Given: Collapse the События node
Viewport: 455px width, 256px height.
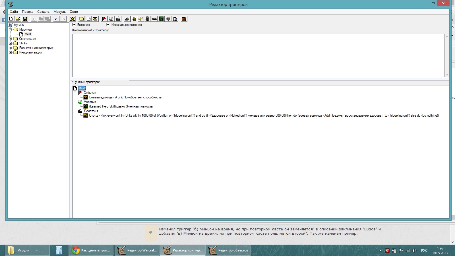Looking at the screenshot, I should point(75,93).
